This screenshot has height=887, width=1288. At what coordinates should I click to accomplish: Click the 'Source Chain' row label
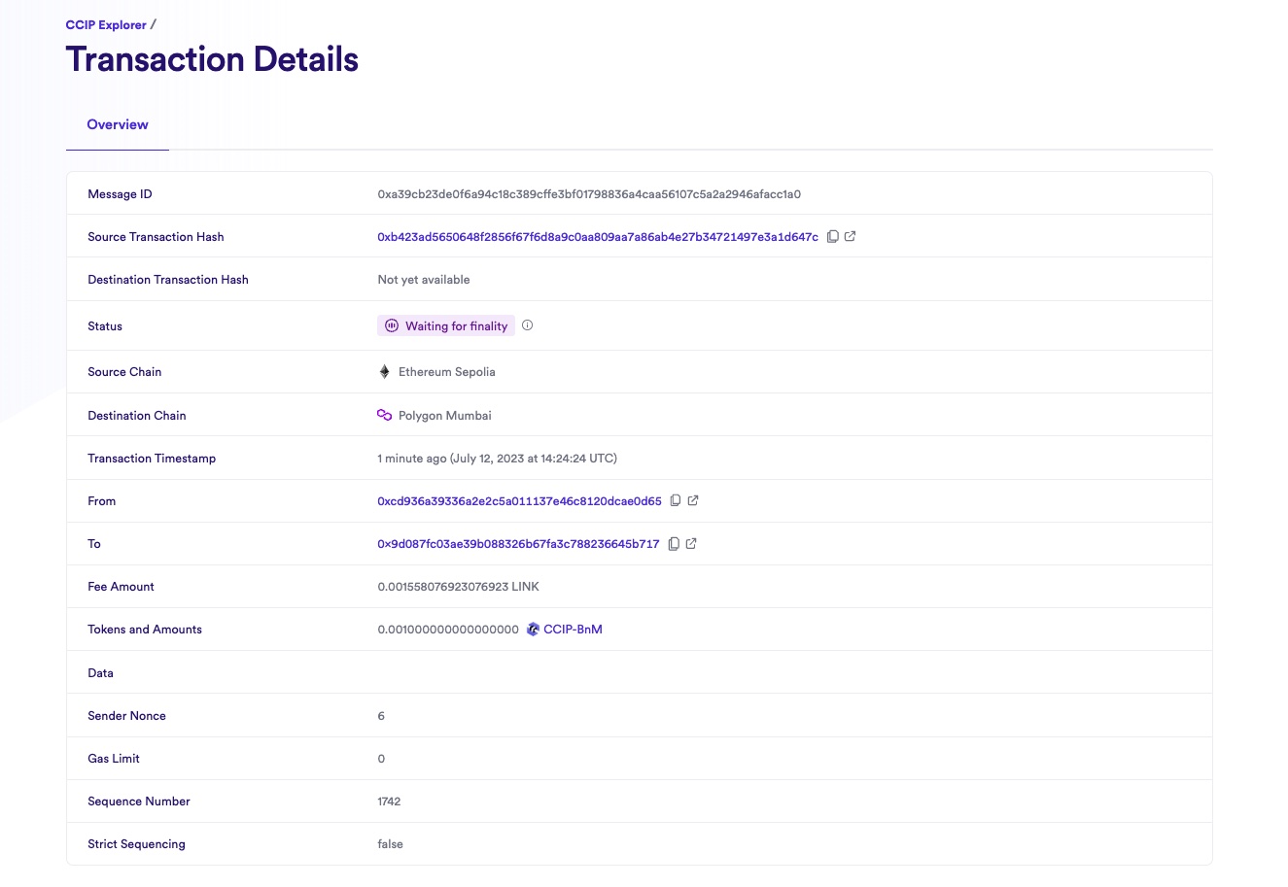point(124,371)
